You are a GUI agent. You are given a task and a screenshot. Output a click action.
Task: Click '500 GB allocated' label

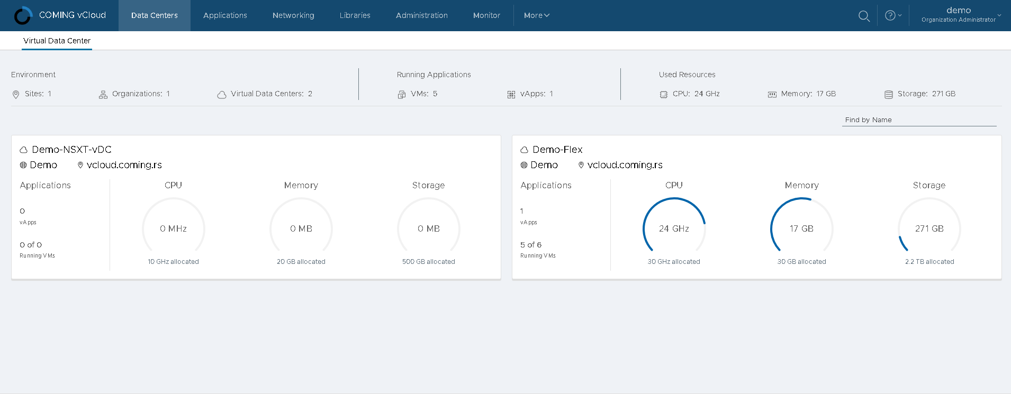(x=429, y=262)
